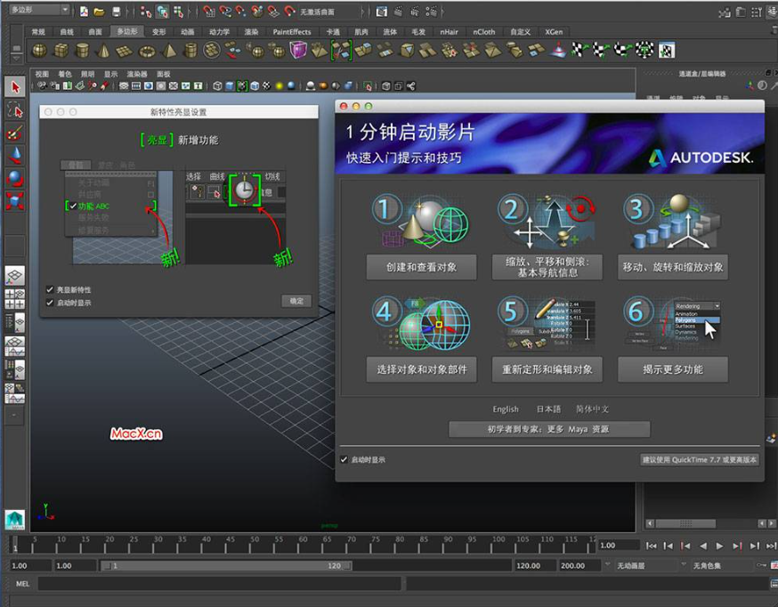The width and height of the screenshot is (778, 607).
Task: Open the animation layer arrow beside 无动画层
Action: [608, 565]
